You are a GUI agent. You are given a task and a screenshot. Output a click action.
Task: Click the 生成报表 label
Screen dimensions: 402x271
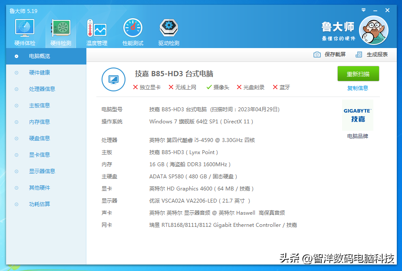click(377, 55)
